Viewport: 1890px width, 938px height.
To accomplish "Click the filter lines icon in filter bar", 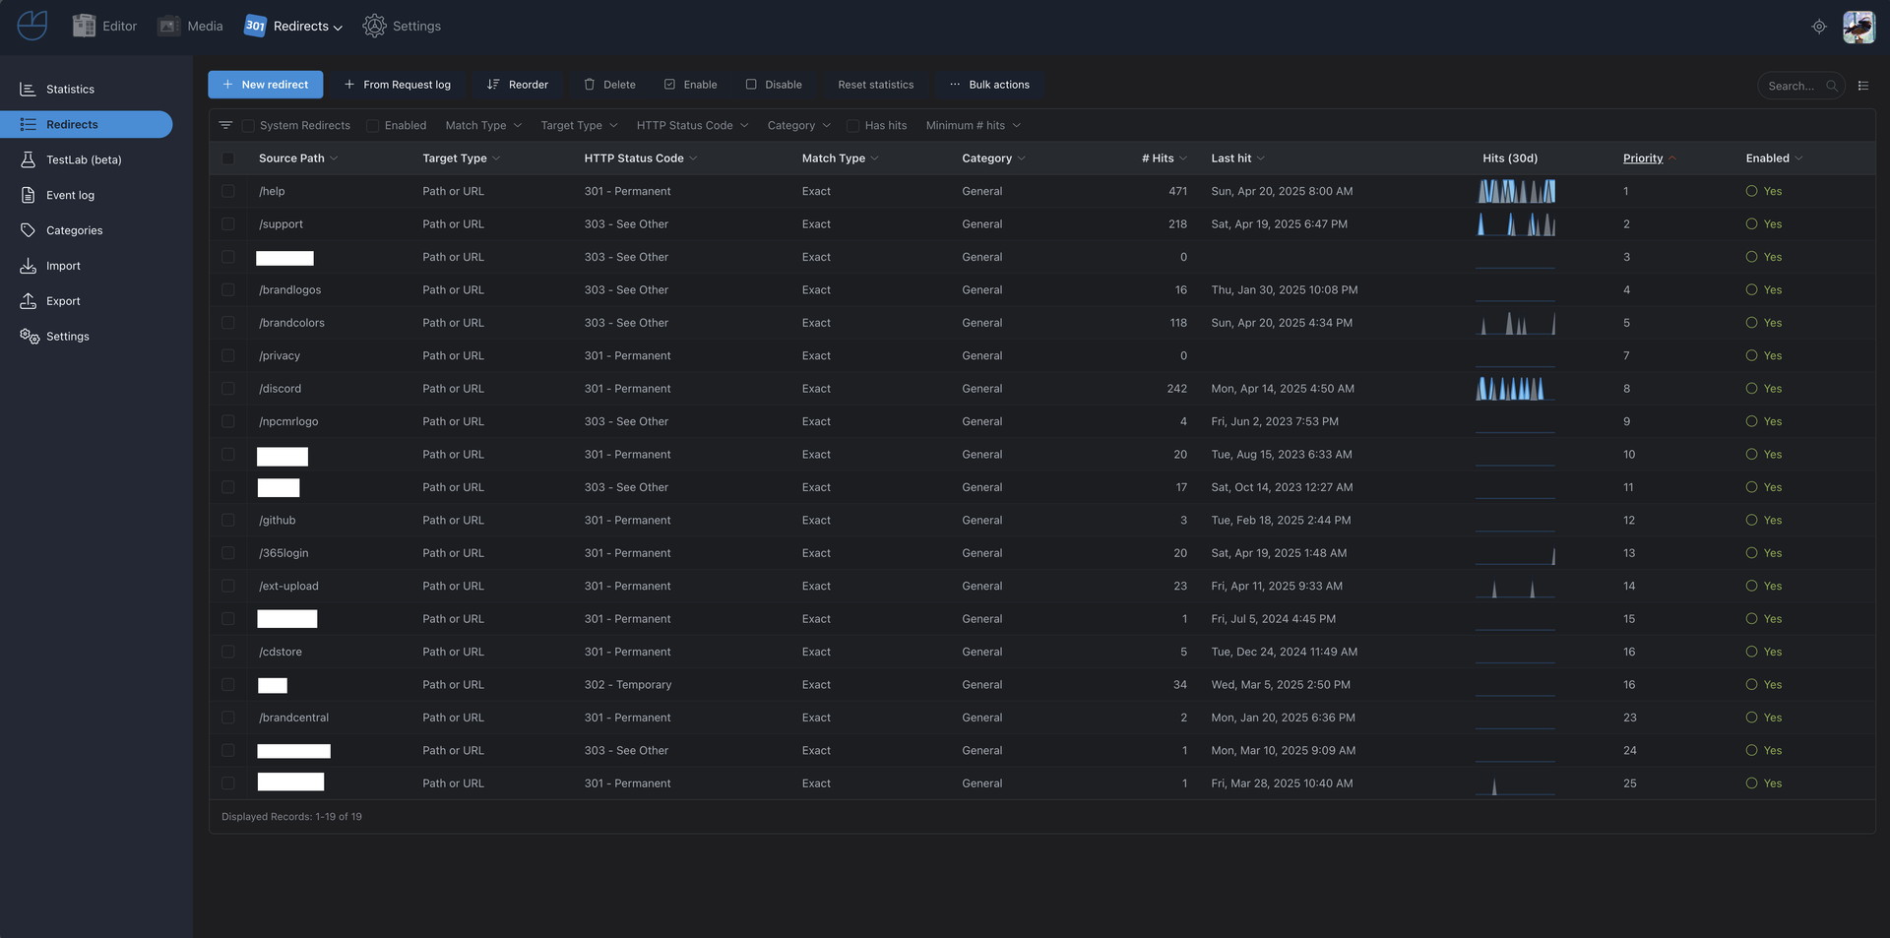I will 225,125.
